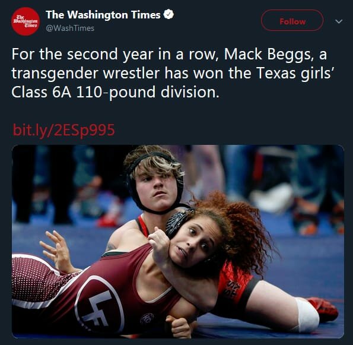Click the white knee pad in the photo
Image resolution: width=353 pixels, height=345 pixels.
[307, 314]
